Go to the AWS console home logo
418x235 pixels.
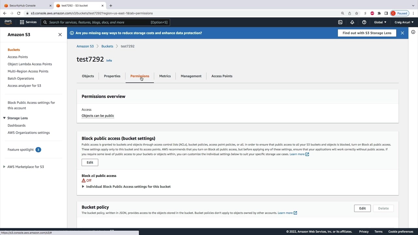pyautogui.click(x=8, y=22)
